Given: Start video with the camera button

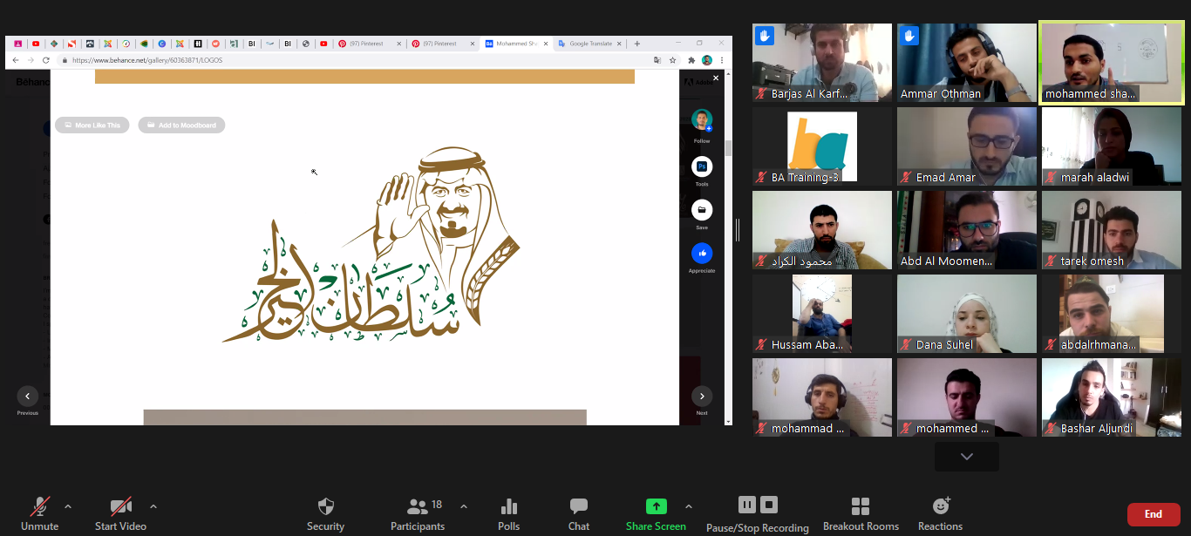Looking at the screenshot, I should pyautogui.click(x=120, y=506).
